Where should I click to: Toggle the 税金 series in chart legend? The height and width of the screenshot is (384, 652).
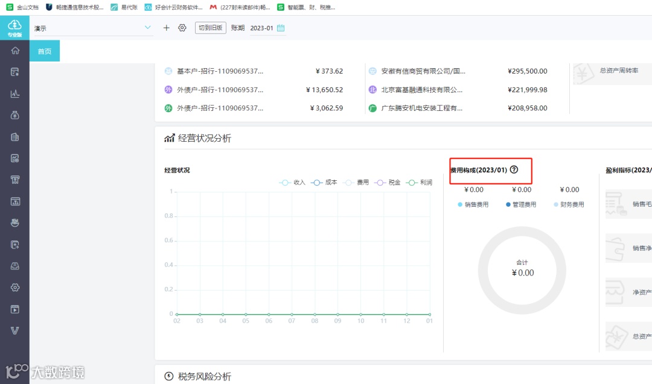pyautogui.click(x=387, y=183)
